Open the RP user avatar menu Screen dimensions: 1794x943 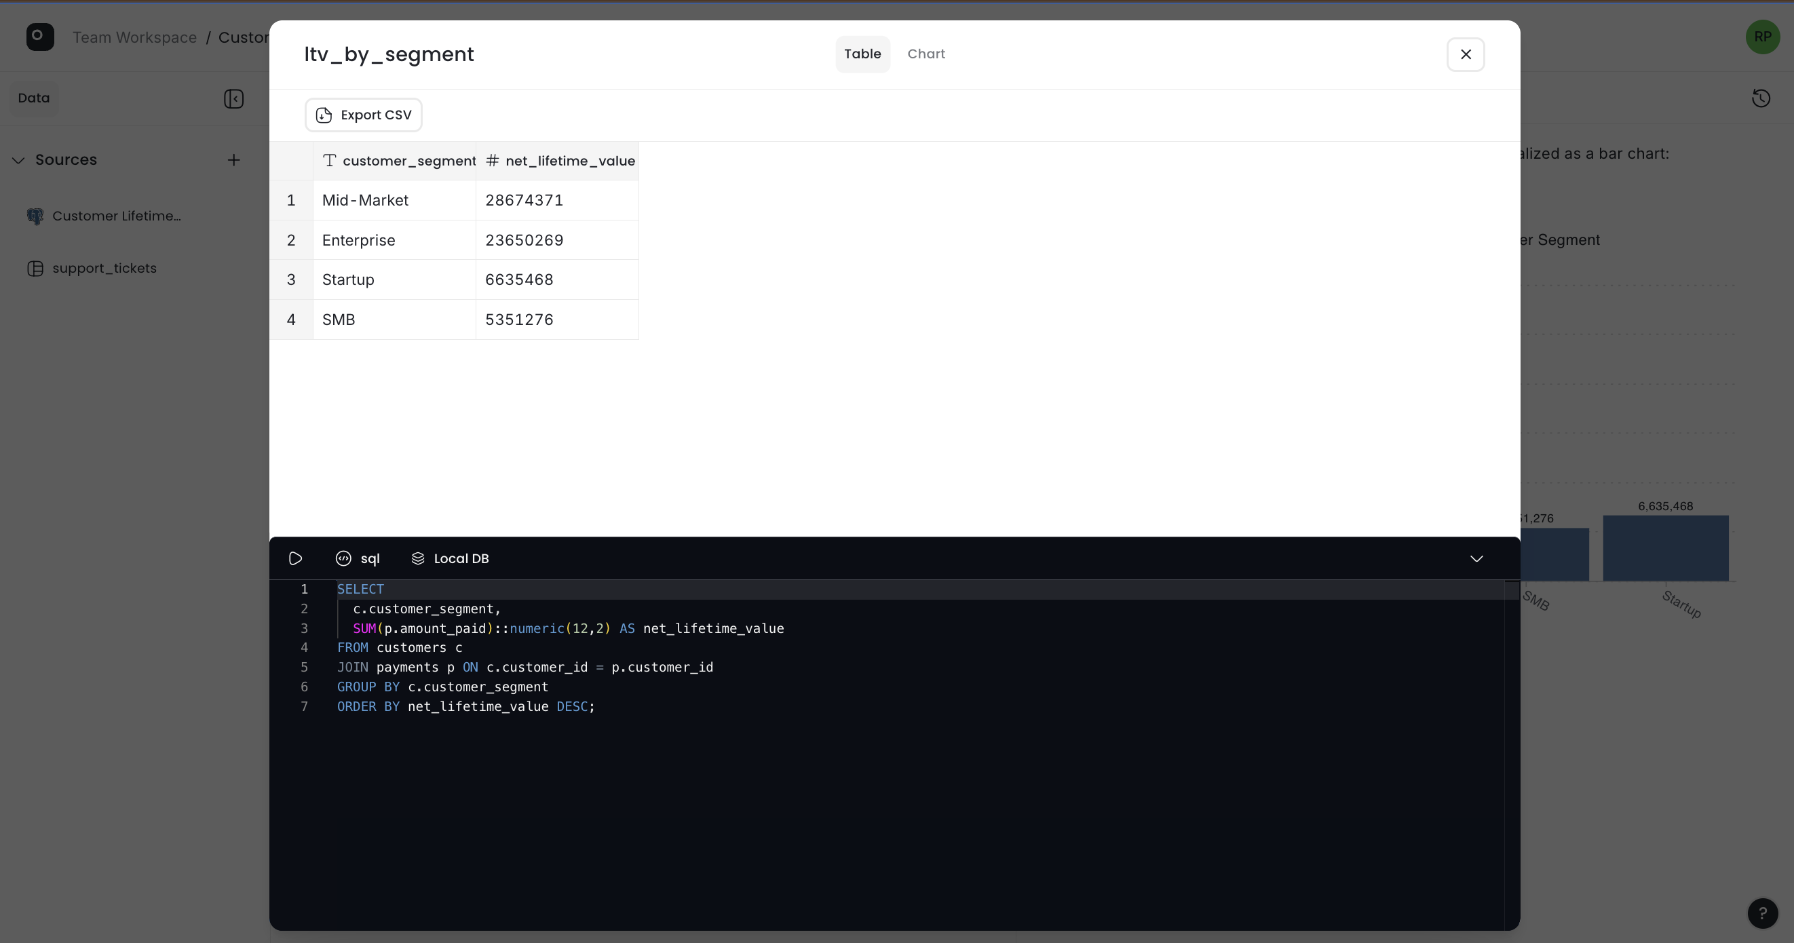pos(1763,37)
